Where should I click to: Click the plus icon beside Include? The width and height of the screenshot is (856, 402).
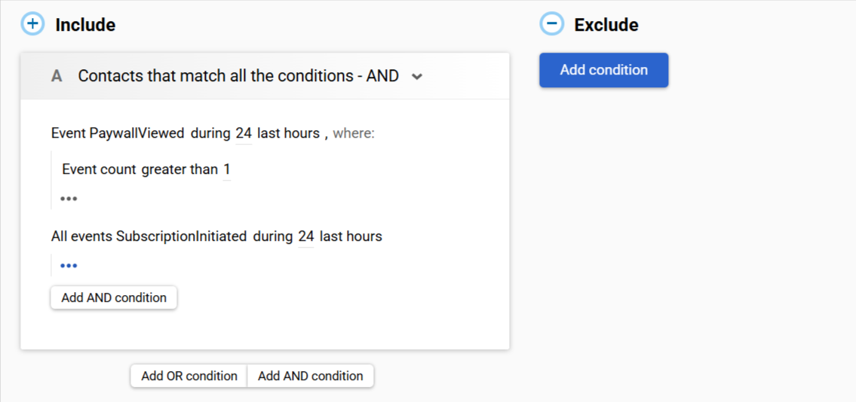(32, 24)
